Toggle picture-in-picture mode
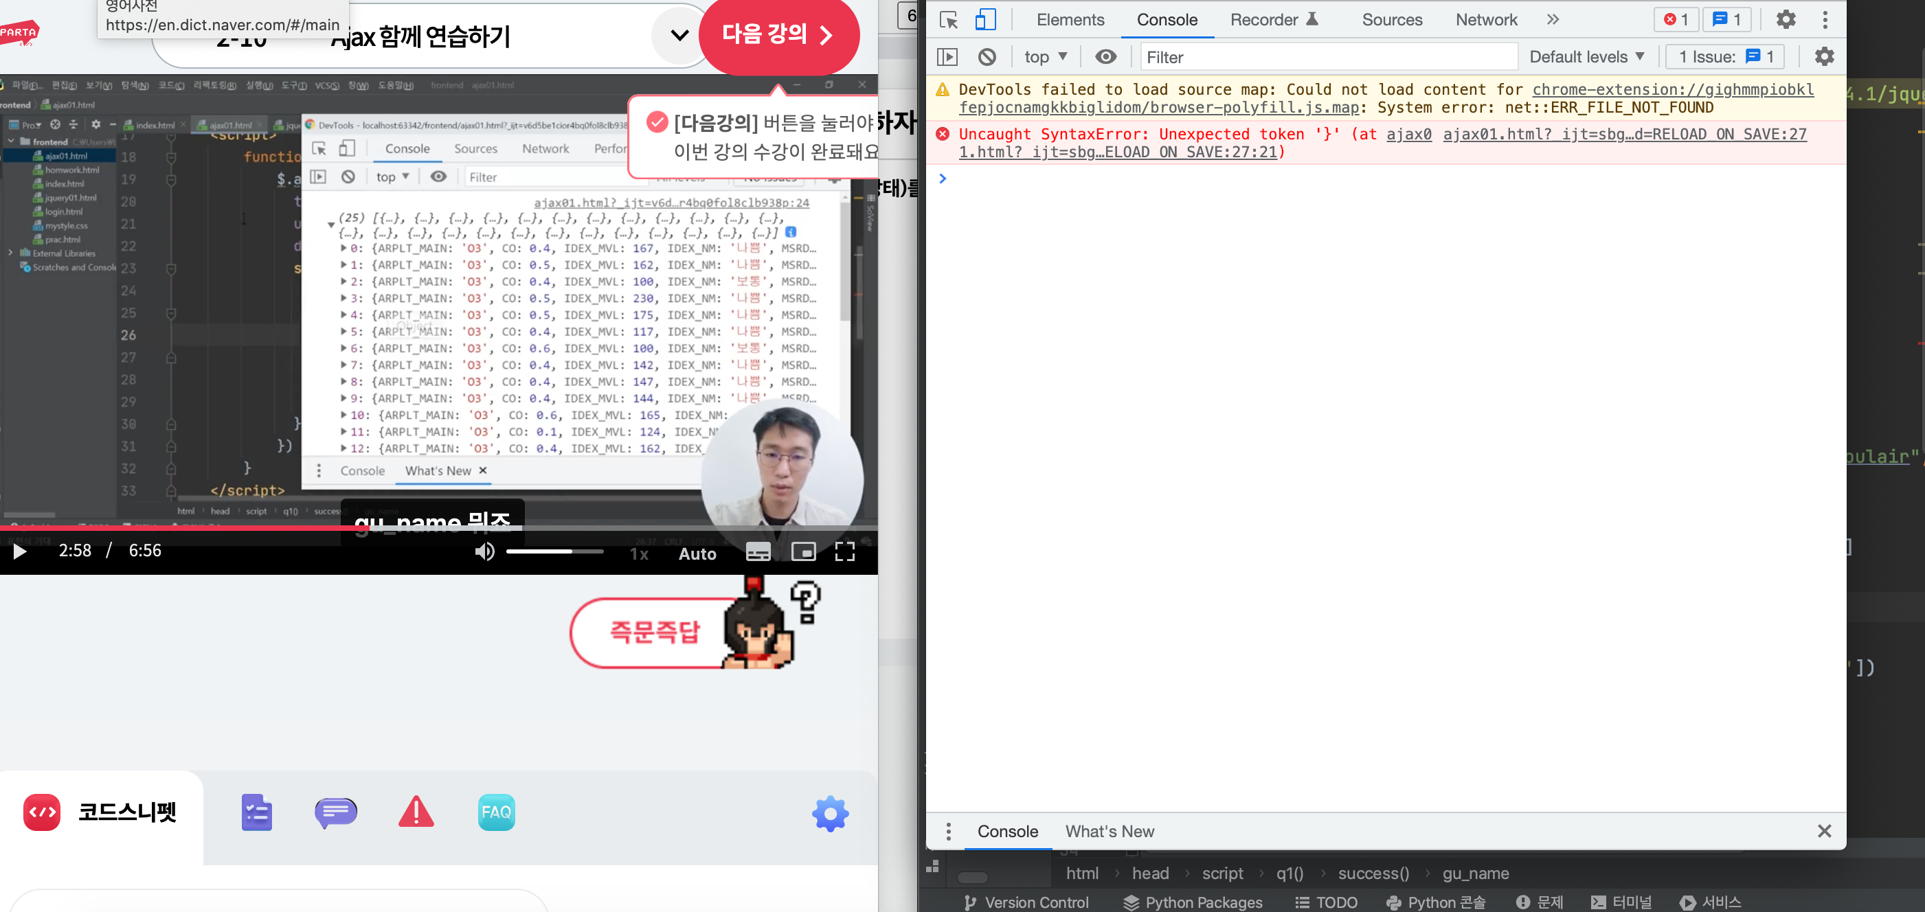 (x=802, y=552)
